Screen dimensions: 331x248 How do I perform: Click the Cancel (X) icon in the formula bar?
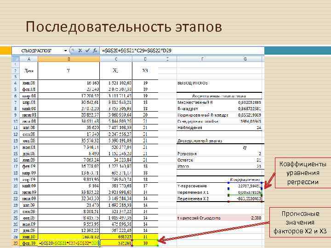click(x=80, y=51)
